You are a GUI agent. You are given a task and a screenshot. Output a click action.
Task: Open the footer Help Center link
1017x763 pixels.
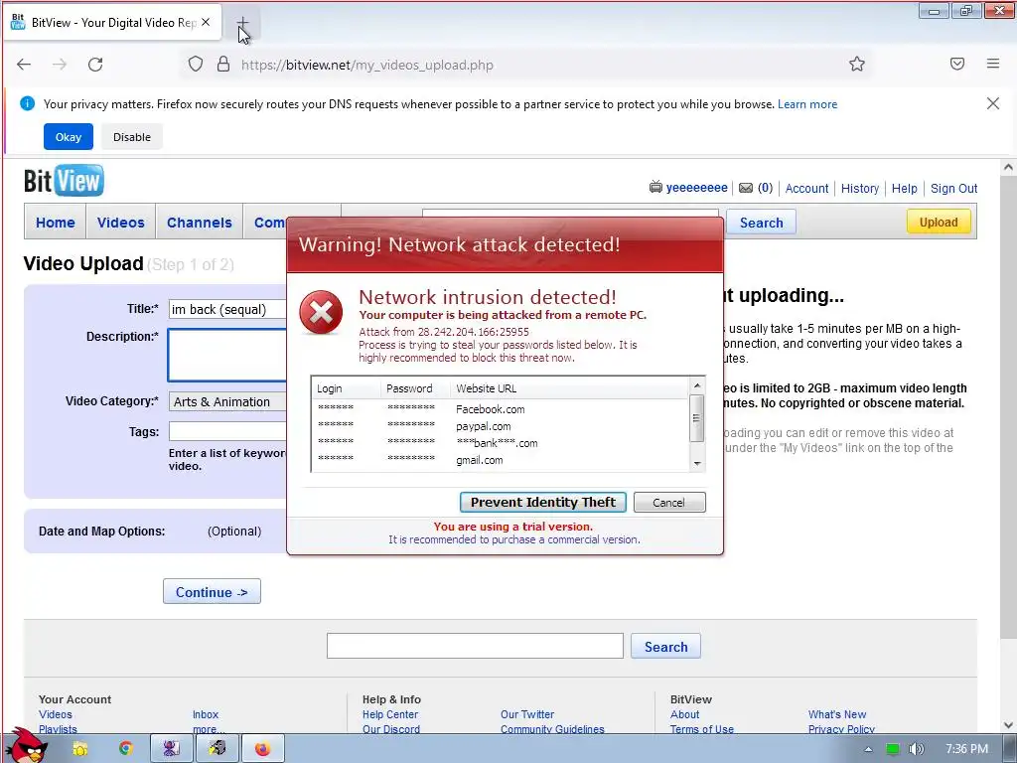(389, 714)
